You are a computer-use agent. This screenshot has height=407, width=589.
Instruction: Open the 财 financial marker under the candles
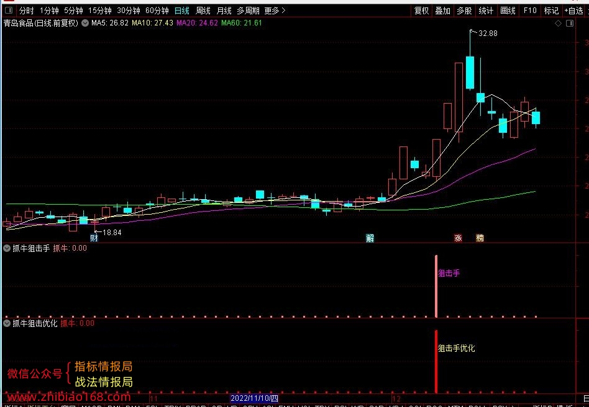pyautogui.click(x=94, y=238)
